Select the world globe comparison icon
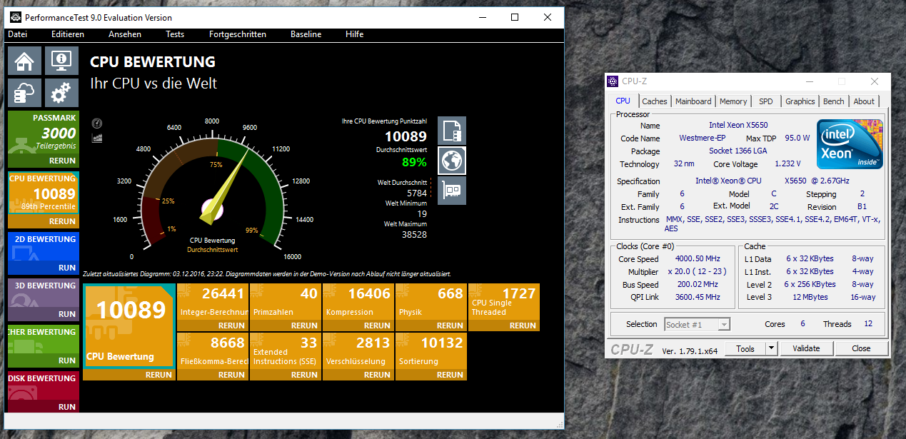This screenshot has width=906, height=439. click(x=451, y=161)
